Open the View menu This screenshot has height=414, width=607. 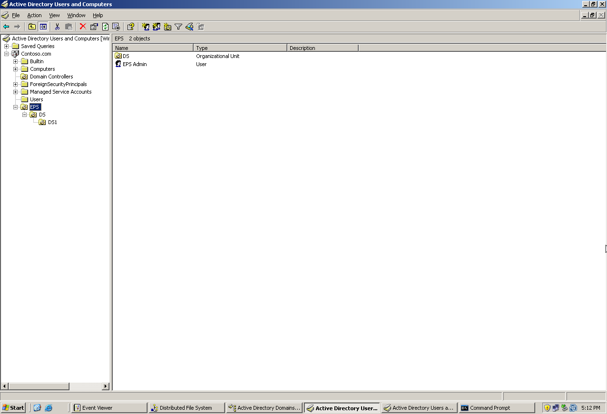click(x=54, y=15)
